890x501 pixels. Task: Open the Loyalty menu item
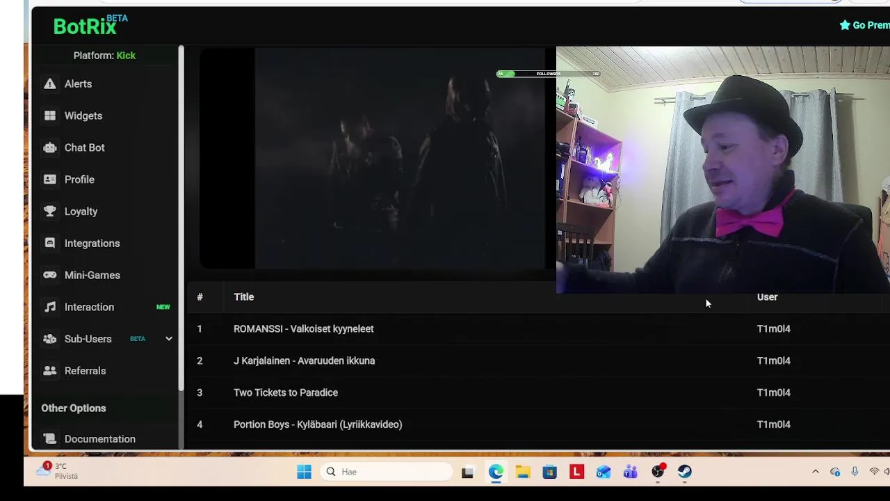pos(81,212)
